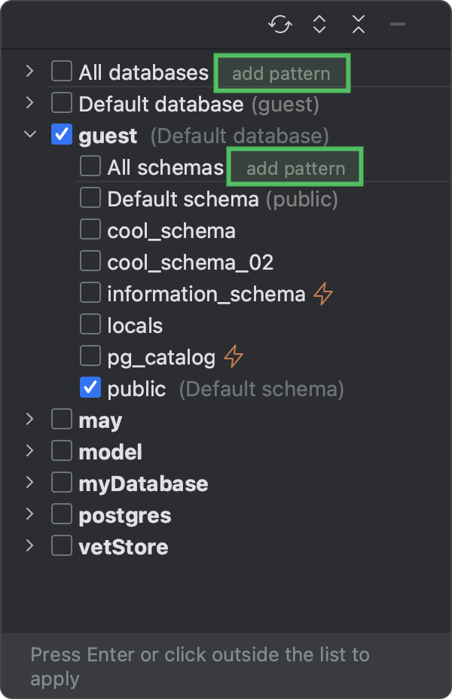This screenshot has width=452, height=699.
Task: Check the All databases checkbox
Action: pos(61,71)
